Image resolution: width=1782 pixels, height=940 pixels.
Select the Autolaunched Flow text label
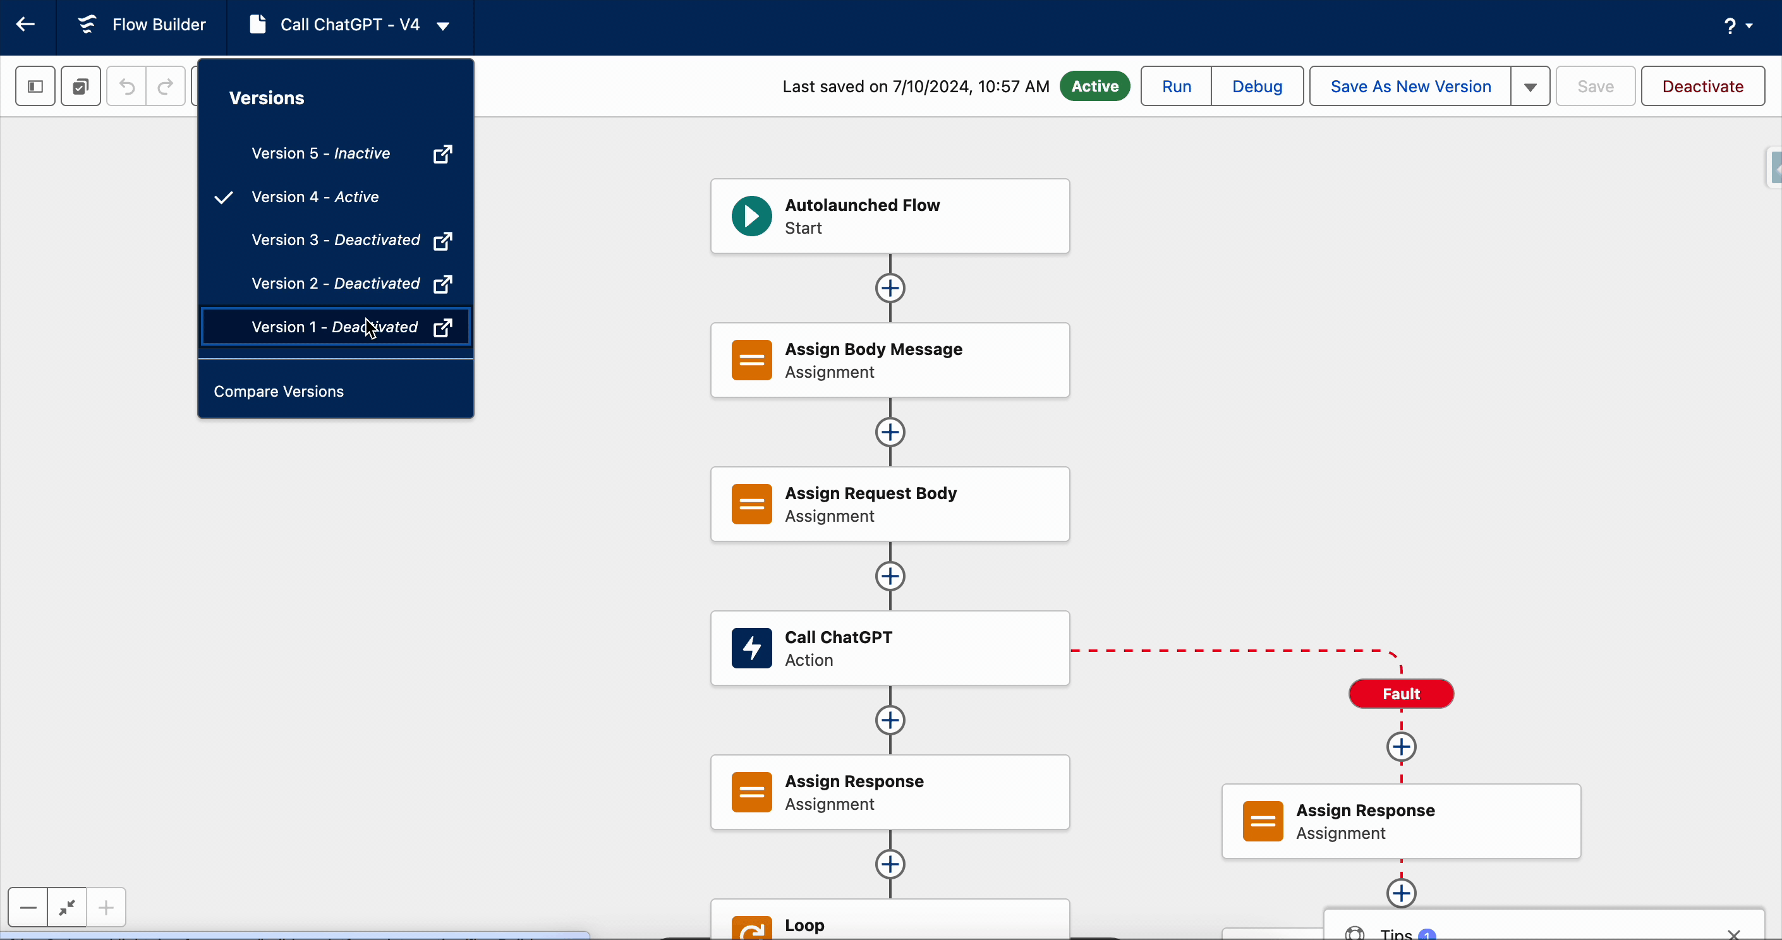[862, 205]
